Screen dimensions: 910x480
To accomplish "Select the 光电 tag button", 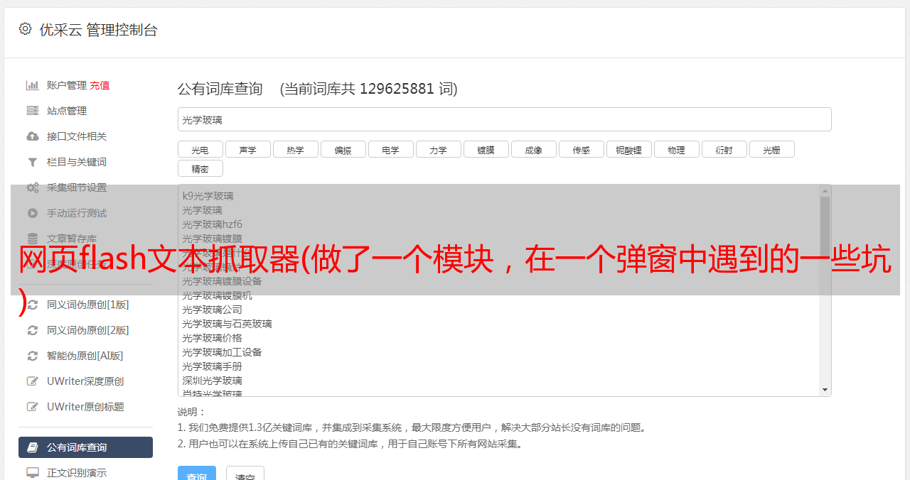I will pyautogui.click(x=200, y=149).
